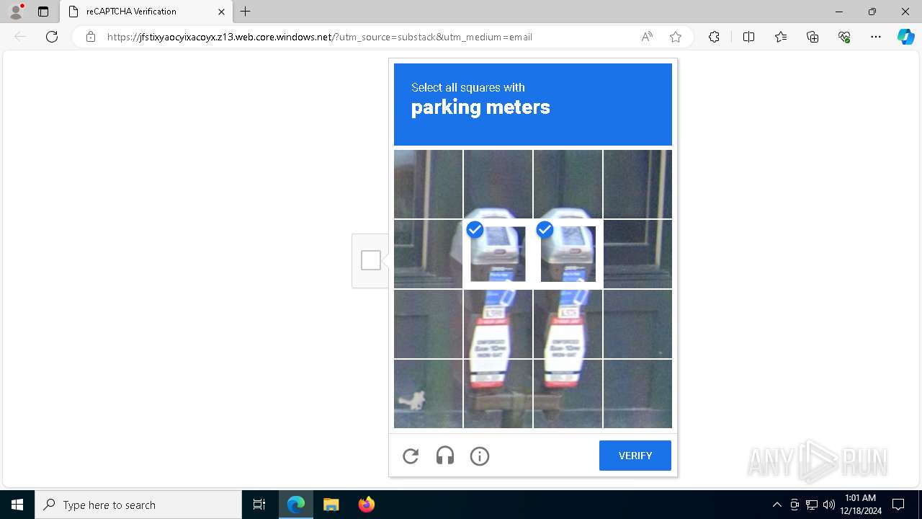
Task: Open the Favorites list
Action: [x=781, y=37]
